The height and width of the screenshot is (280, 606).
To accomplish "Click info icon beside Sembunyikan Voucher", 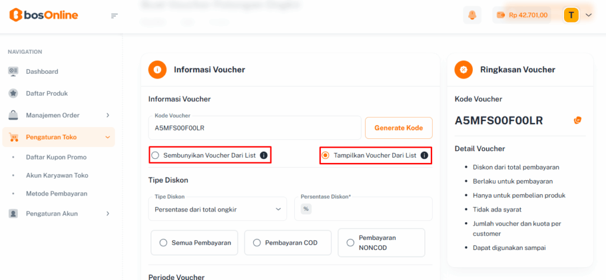I will pos(264,156).
